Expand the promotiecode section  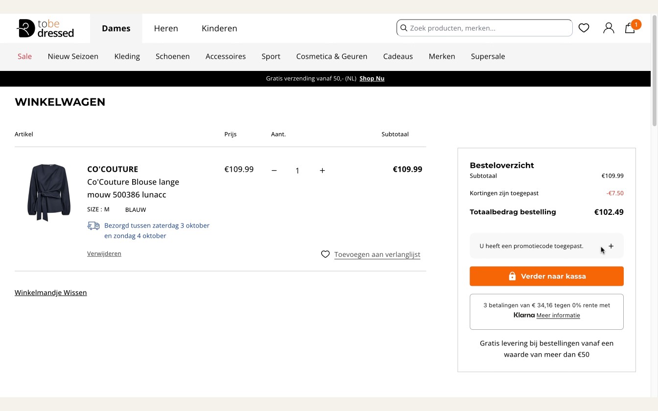(611, 246)
